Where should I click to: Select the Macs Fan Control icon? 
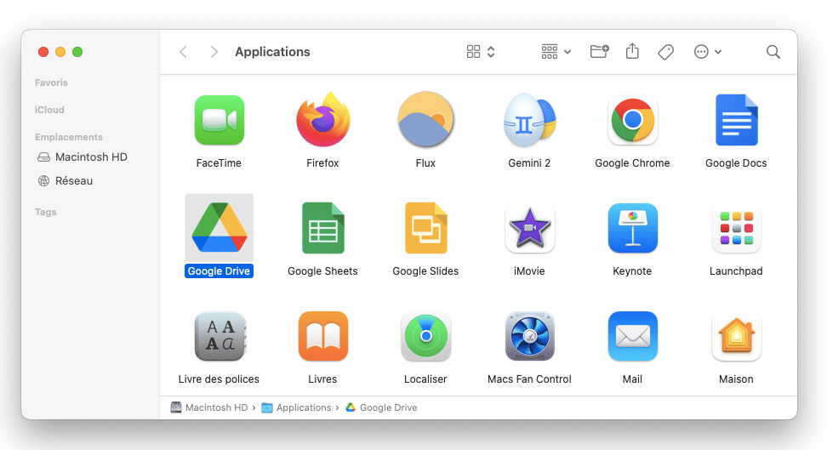pos(529,336)
